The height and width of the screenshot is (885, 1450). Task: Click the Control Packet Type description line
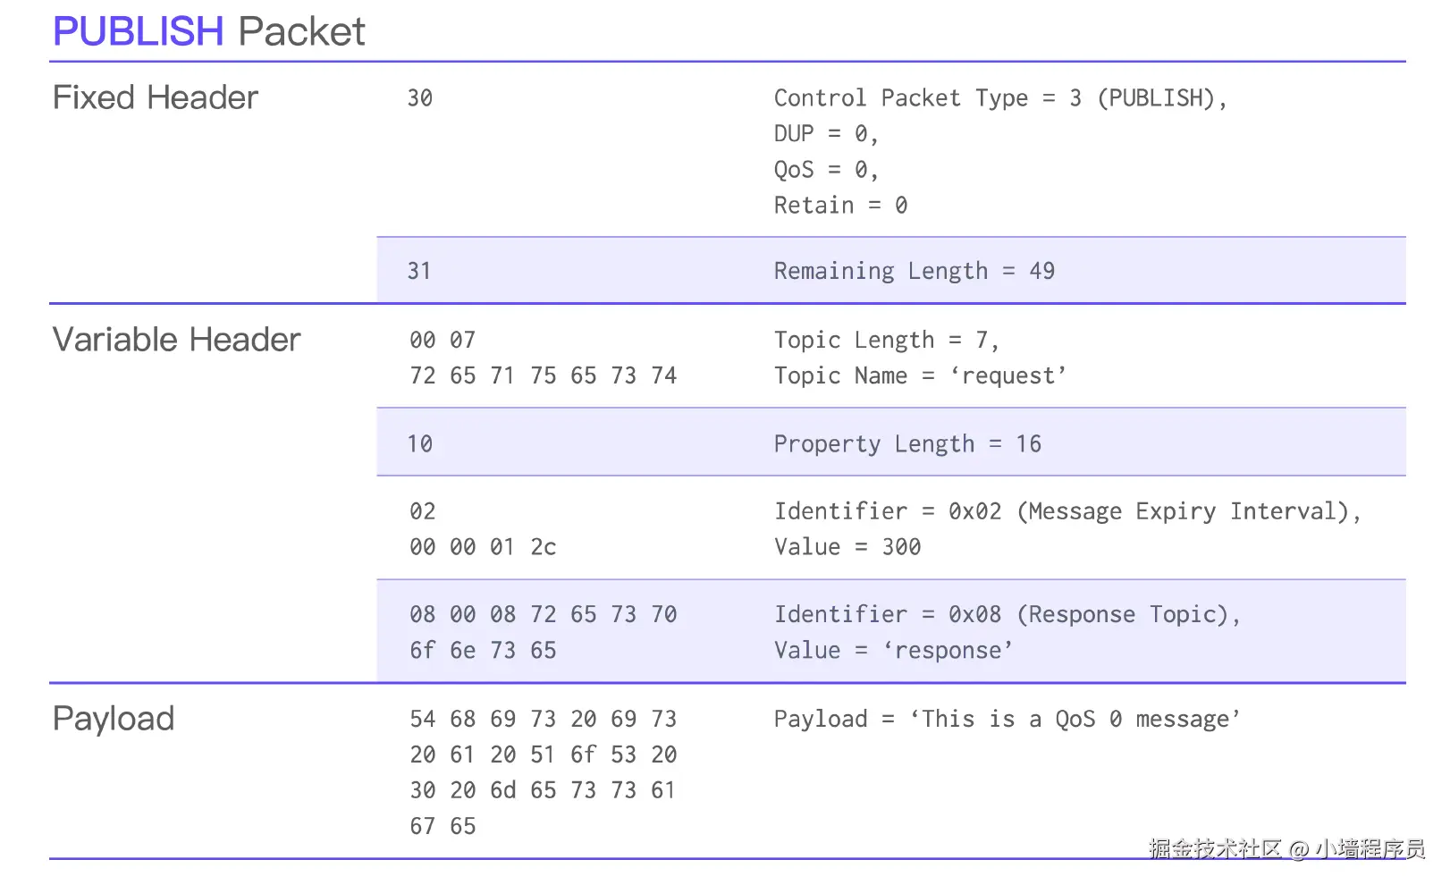click(x=999, y=98)
